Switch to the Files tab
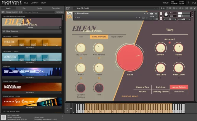Viewport: 197px width, 121px height. [x=24, y=8]
